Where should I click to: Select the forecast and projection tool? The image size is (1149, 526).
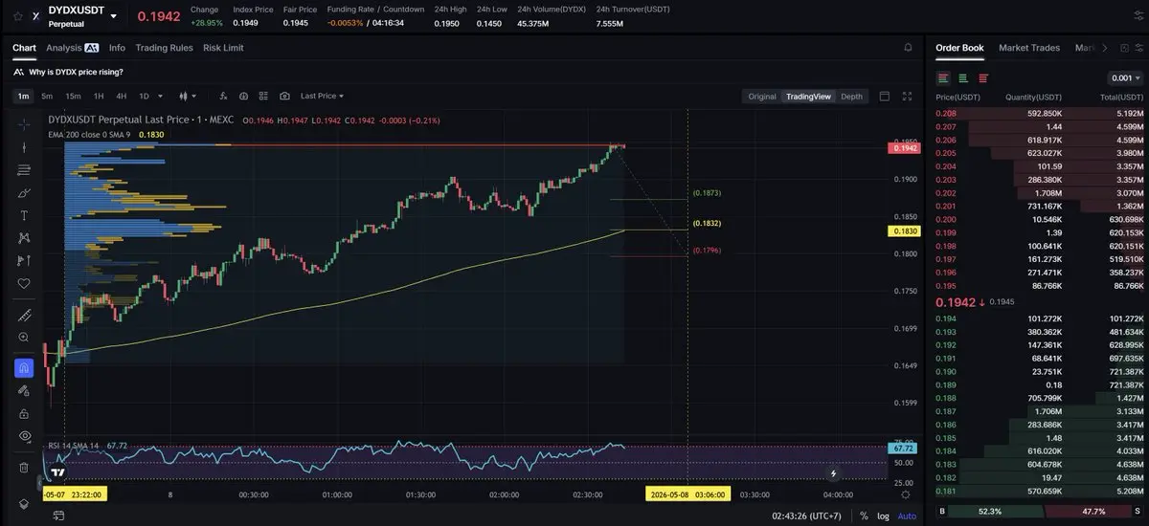coord(24,260)
